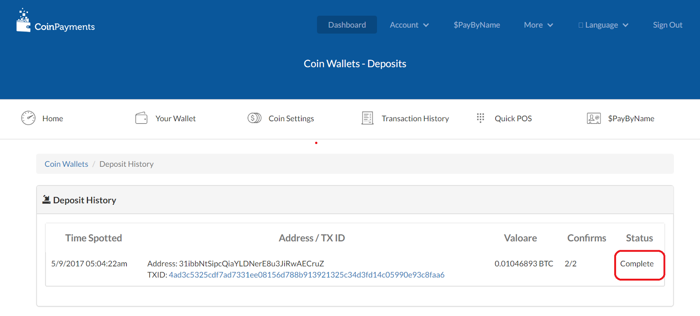The image size is (700, 316).
Task: Open Transaction History page
Action: coord(415,119)
